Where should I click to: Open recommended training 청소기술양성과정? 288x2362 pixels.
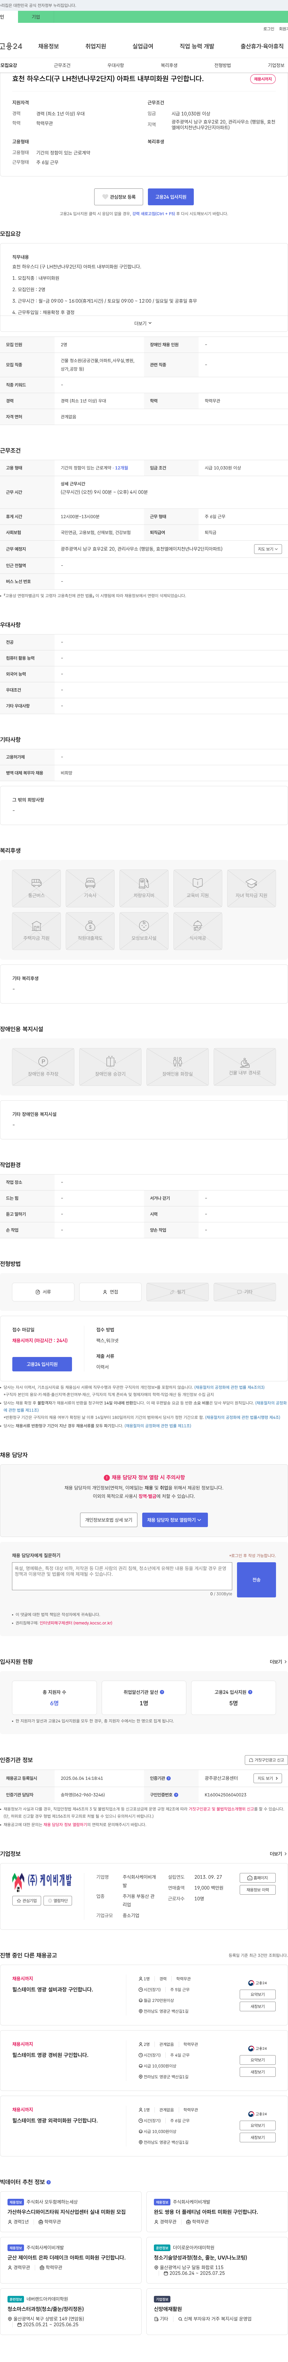(x=200, y=2257)
